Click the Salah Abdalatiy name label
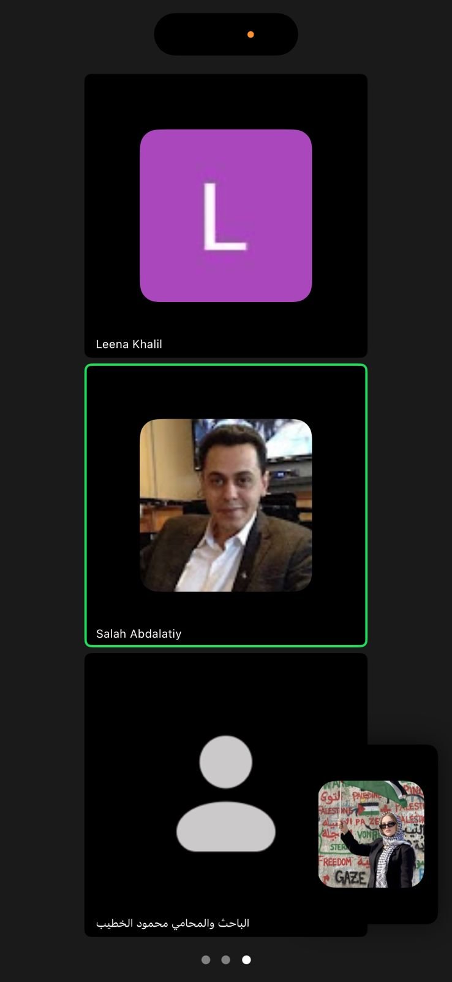452x982 pixels. pos(139,634)
